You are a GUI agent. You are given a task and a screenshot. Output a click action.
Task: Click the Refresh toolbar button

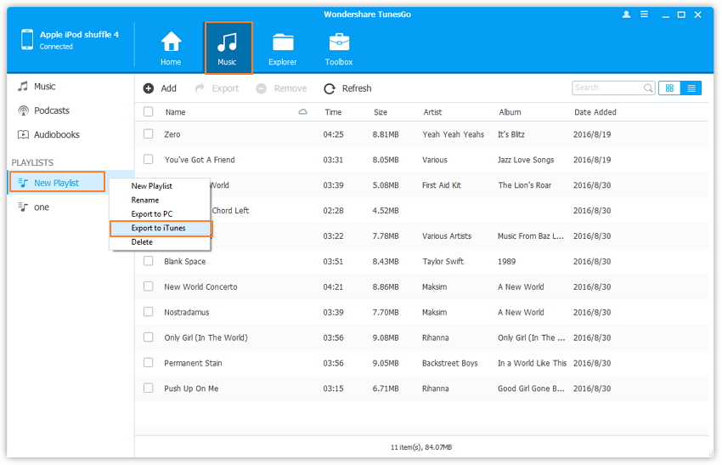click(x=347, y=88)
